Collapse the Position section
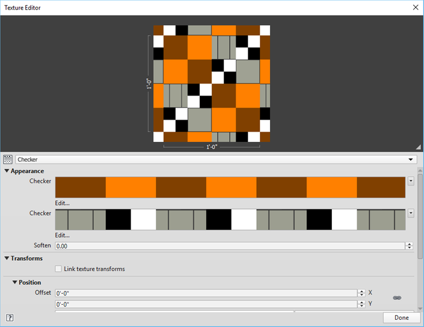Viewport: 424px width, 327px height. 14,283
